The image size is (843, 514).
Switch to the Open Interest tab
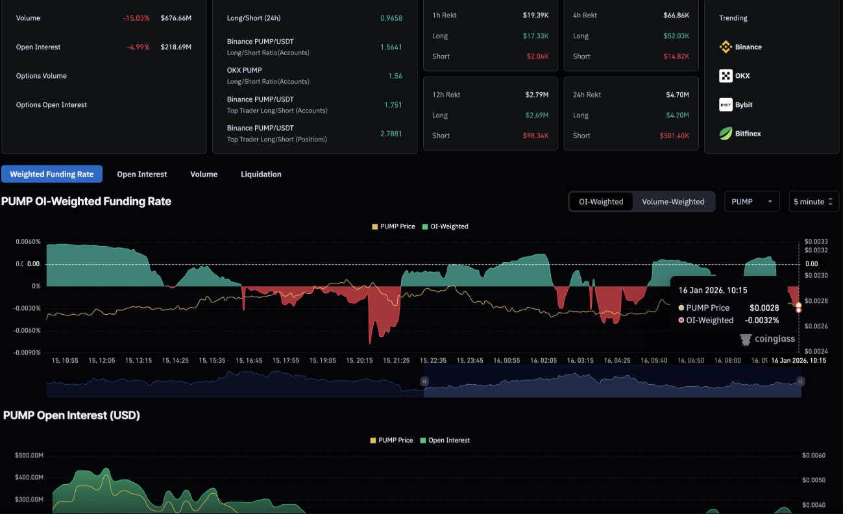141,174
